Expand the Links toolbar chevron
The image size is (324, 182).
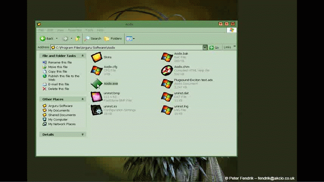(235, 46)
